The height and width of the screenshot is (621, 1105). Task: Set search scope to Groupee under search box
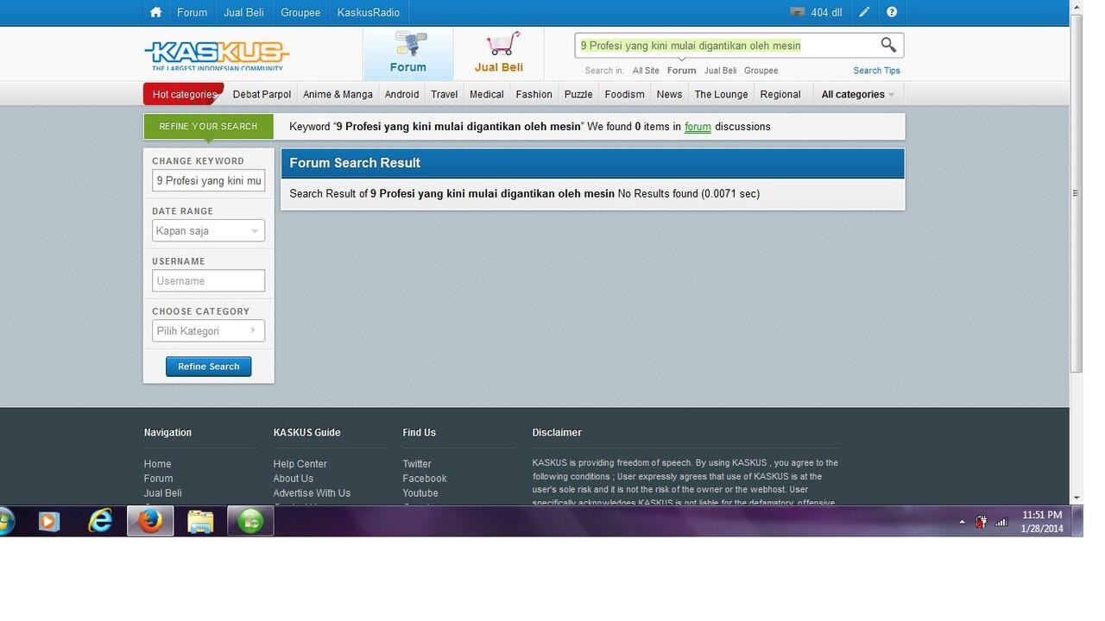tap(761, 71)
